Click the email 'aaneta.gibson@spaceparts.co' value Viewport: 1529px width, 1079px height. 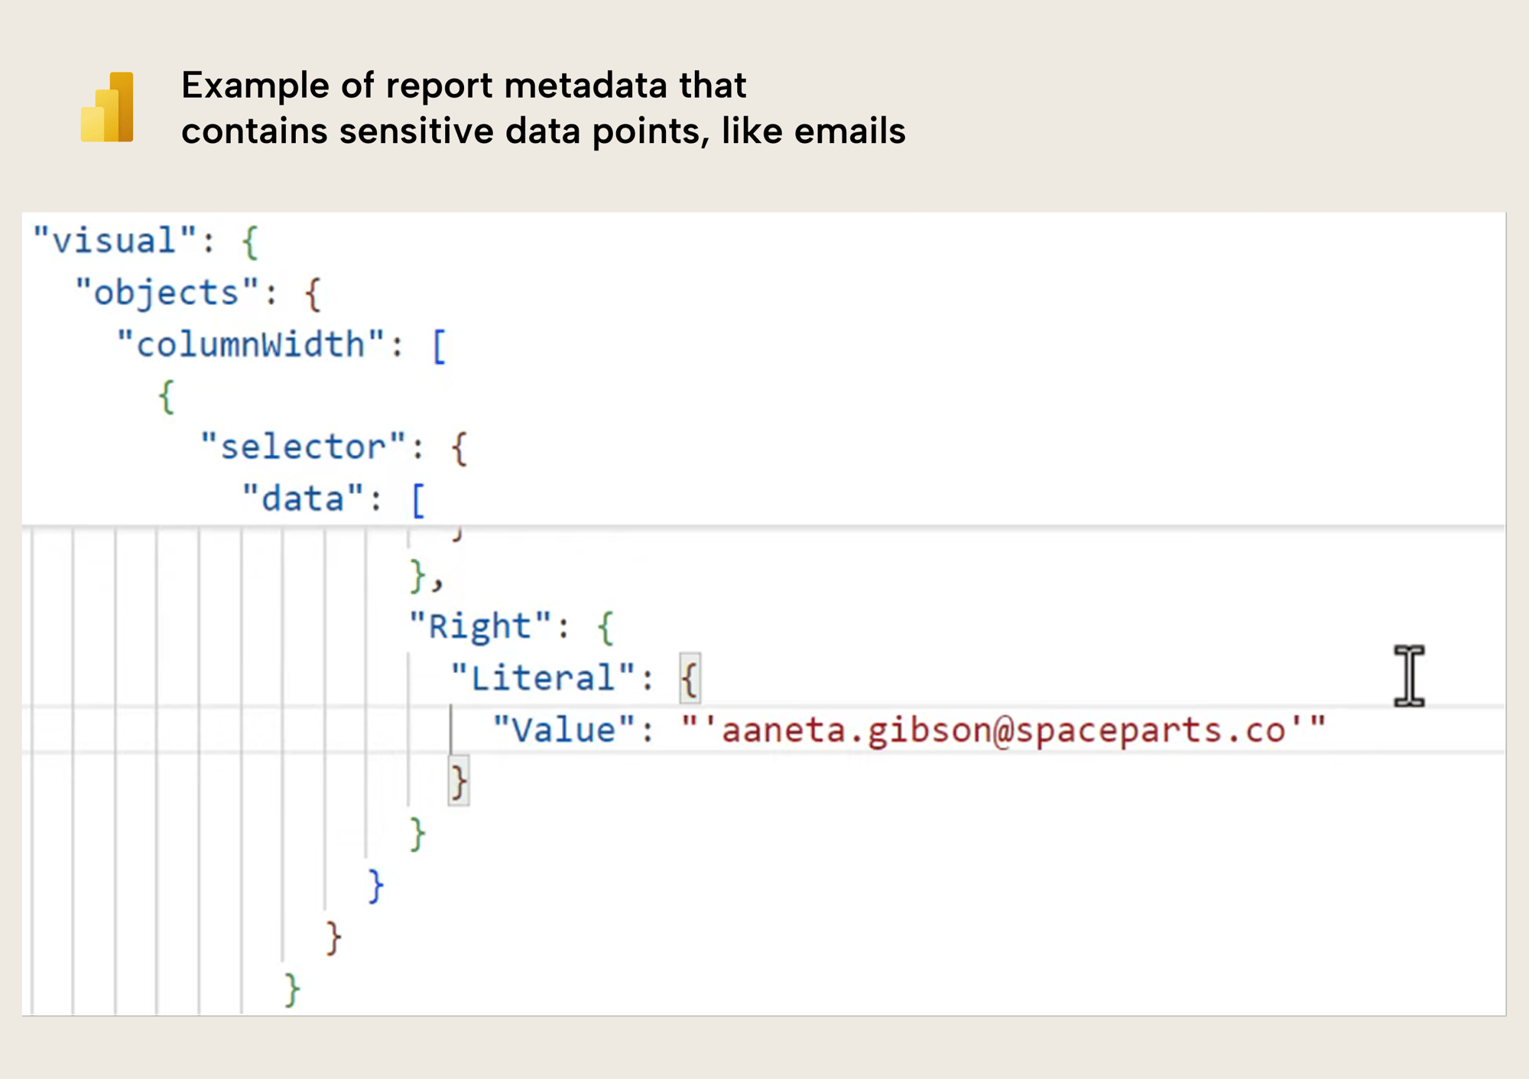pos(1004,730)
